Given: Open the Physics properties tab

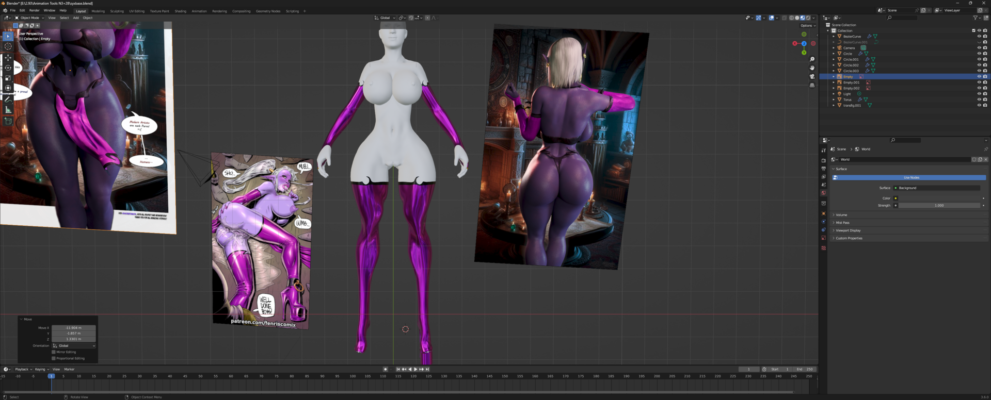Looking at the screenshot, I should click(823, 222).
